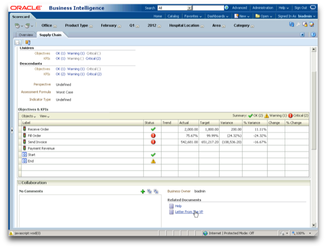Click the security zone globe icon in status bar
The height and width of the screenshot is (248, 326).
click(x=205, y=233)
